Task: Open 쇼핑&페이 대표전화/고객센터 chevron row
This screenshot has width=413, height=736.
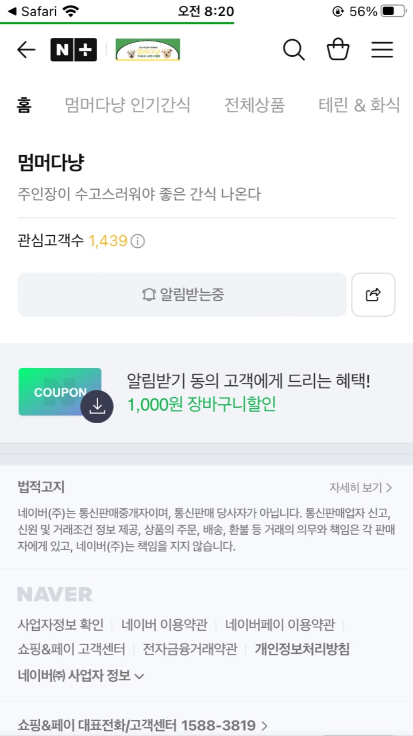Action: click(x=142, y=725)
